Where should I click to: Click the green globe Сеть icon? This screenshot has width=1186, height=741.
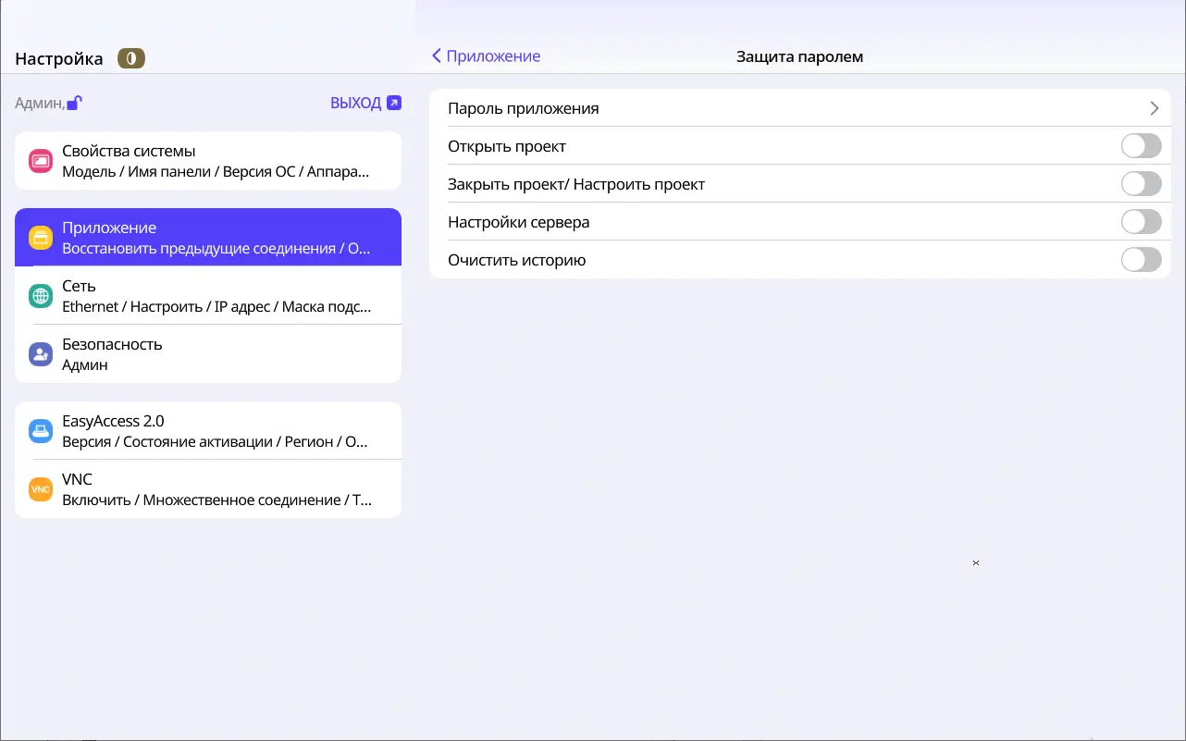pyautogui.click(x=41, y=296)
